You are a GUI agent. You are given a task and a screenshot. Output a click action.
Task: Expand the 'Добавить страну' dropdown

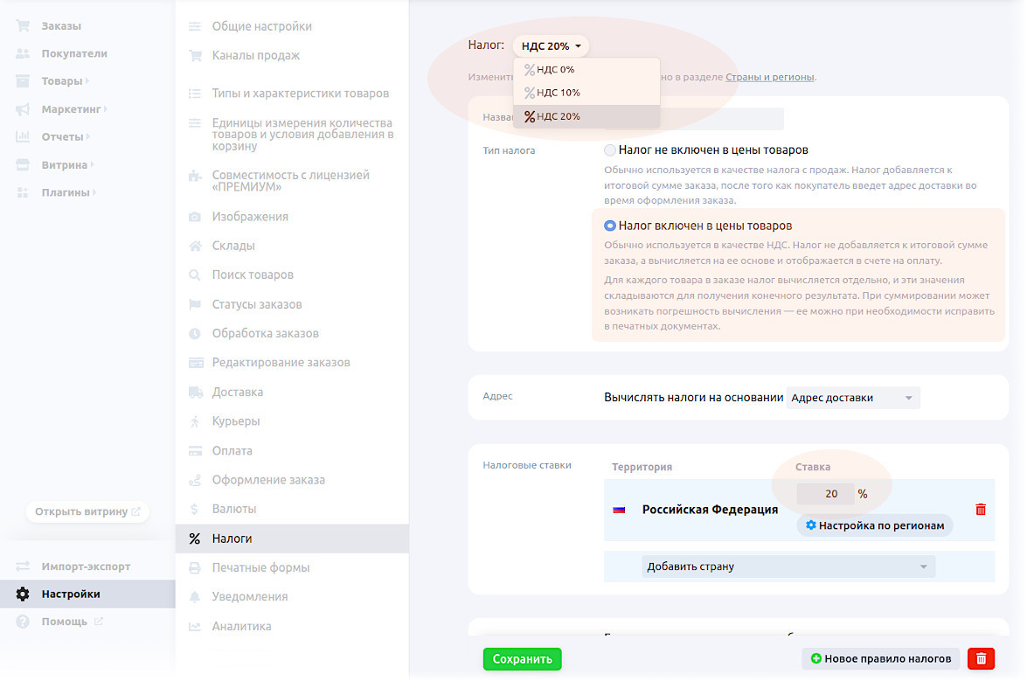pyautogui.click(x=788, y=566)
